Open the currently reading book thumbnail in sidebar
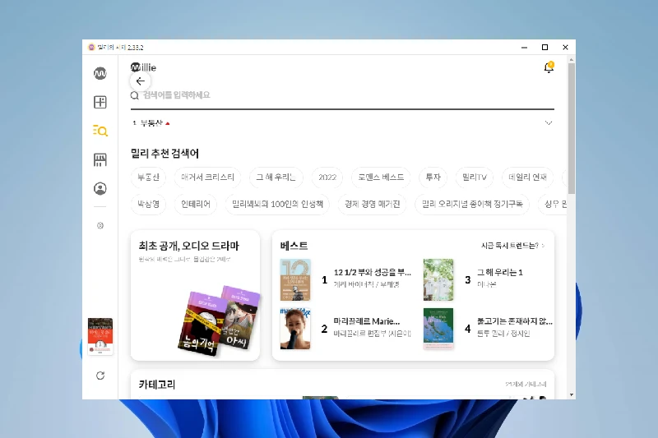658x438 pixels. pos(100,337)
